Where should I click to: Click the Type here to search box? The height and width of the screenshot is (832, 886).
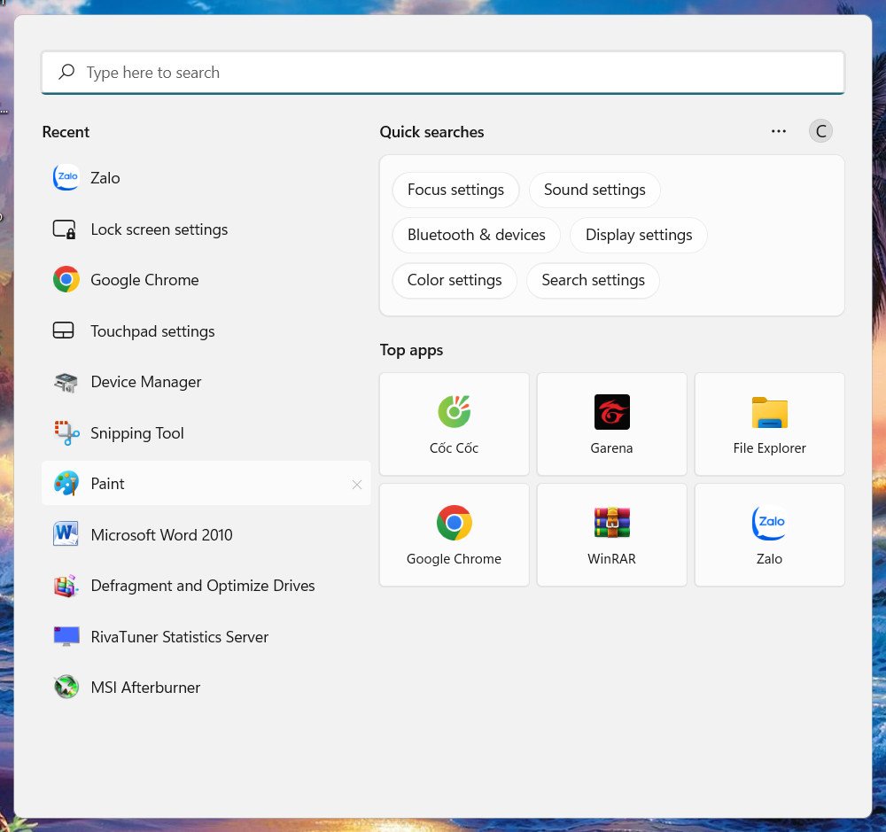pyautogui.click(x=443, y=73)
